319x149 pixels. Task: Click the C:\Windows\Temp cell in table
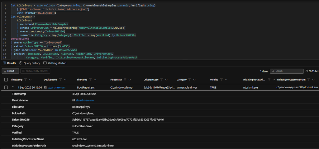pos(121,87)
